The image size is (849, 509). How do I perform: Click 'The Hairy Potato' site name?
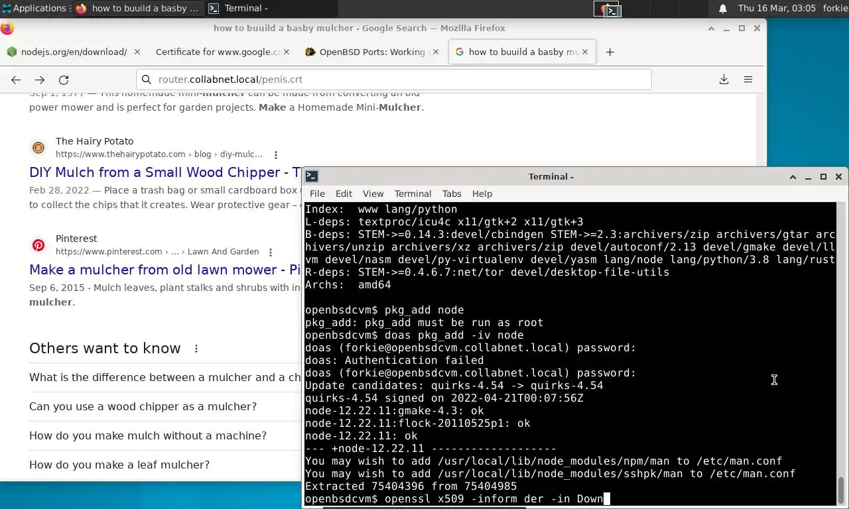click(x=94, y=141)
